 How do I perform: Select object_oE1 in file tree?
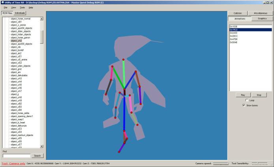16,56
